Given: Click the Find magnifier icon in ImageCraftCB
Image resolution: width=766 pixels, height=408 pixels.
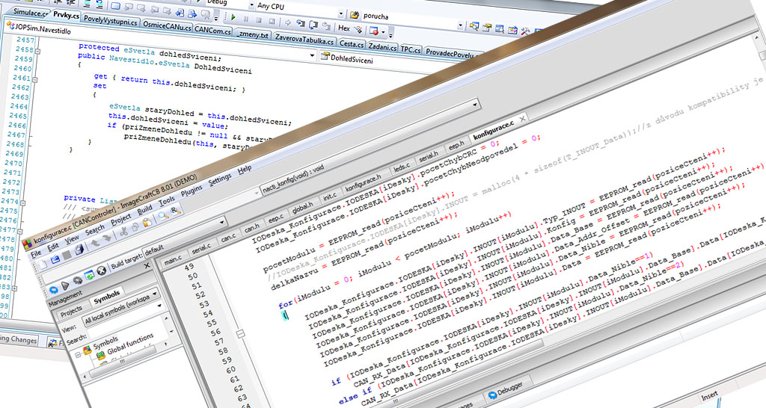Looking at the screenshot, I should (164, 214).
